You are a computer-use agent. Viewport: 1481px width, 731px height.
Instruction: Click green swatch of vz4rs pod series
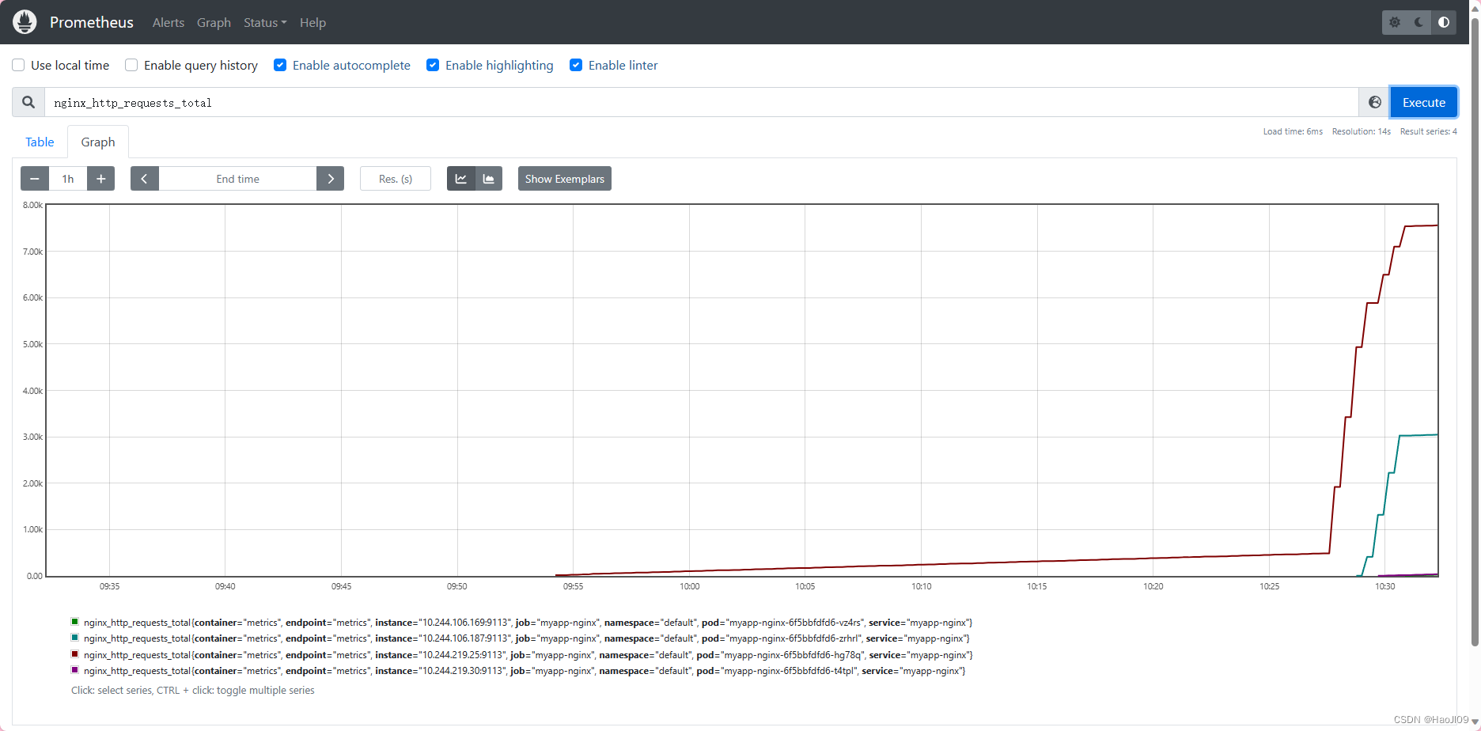(x=75, y=622)
